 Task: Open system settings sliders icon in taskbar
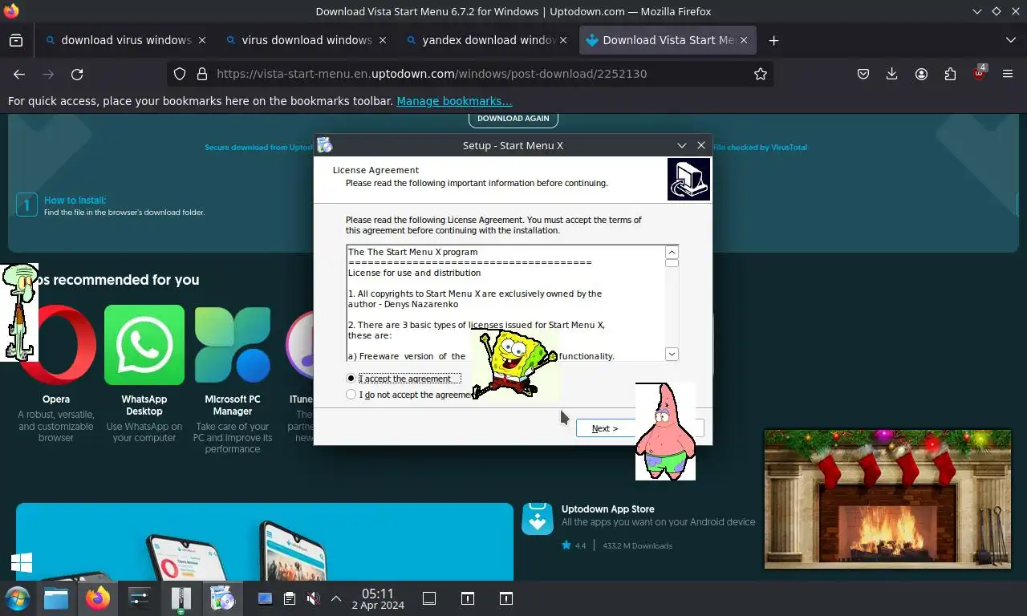[140, 598]
